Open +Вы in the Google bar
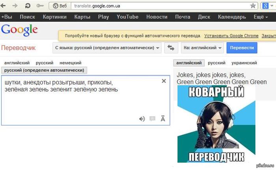The image size is (276, 170). tap(7, 17)
